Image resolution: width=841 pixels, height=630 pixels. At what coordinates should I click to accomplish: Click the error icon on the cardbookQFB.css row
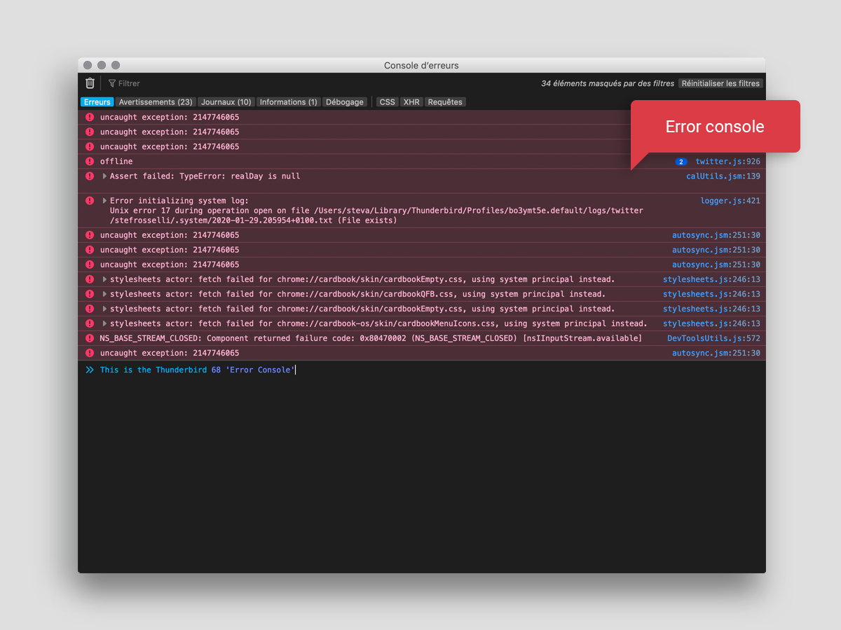90,294
